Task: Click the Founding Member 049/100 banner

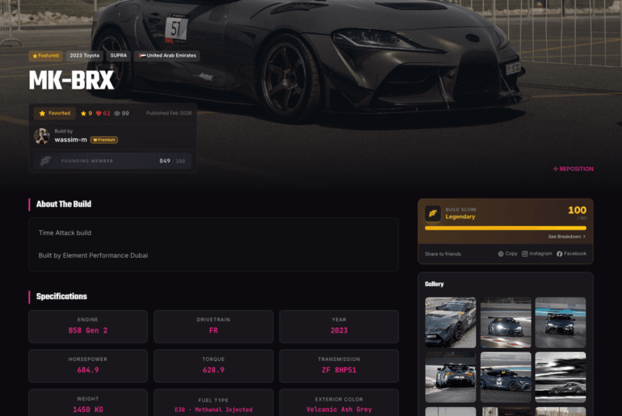Action: click(x=112, y=161)
